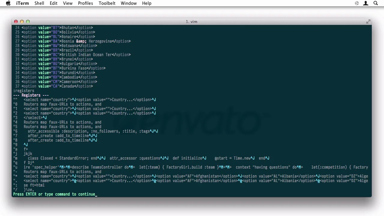Click the register "u spec_helper row
The width and height of the screenshot is (384, 216).
191,167
